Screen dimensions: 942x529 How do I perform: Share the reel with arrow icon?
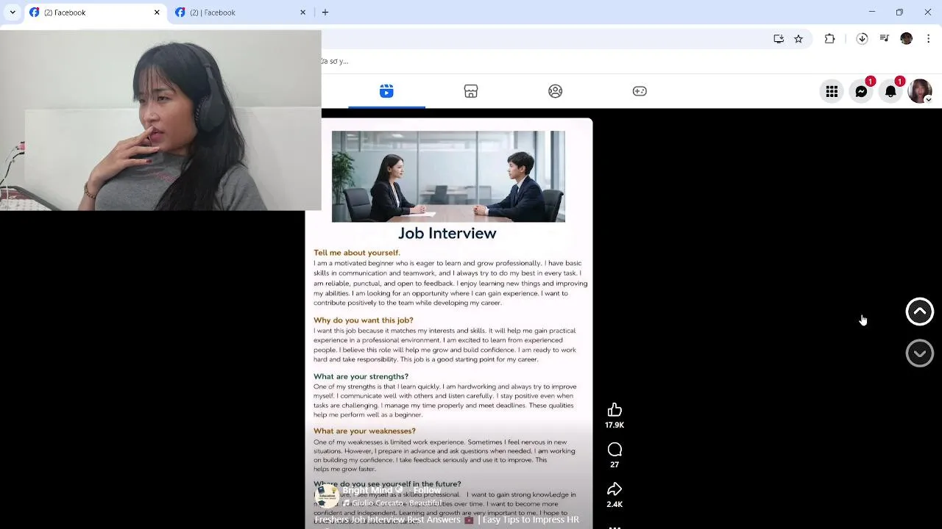pos(615,489)
